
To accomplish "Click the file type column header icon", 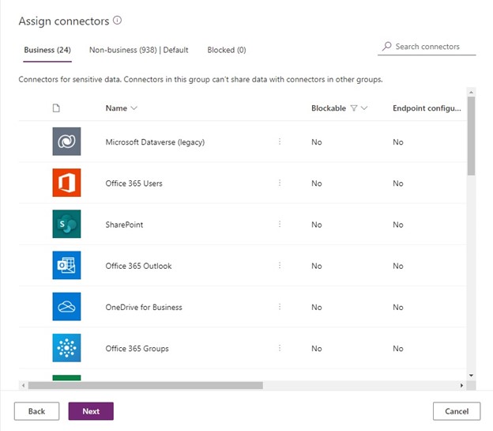I will [56, 108].
